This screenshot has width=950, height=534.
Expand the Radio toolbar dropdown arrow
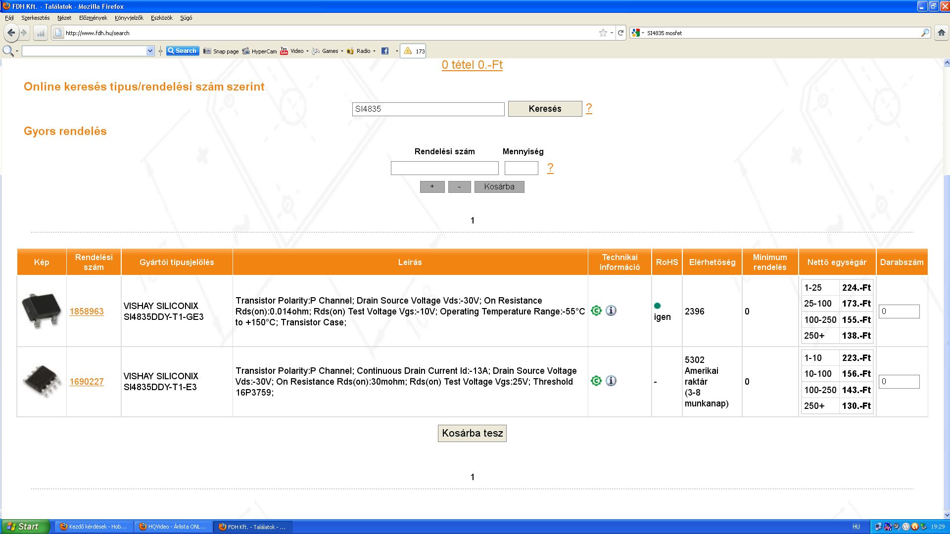click(374, 51)
